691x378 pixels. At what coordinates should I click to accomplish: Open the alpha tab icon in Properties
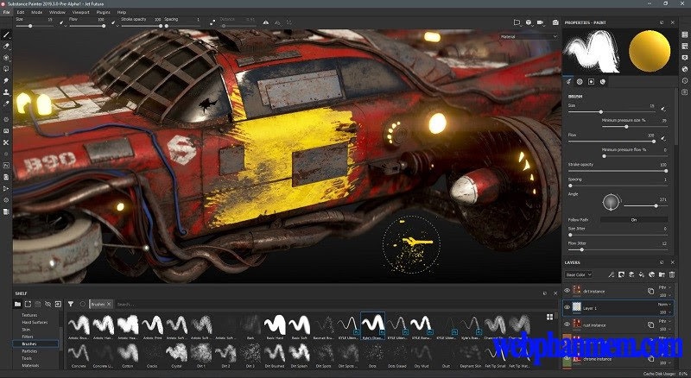(x=580, y=81)
